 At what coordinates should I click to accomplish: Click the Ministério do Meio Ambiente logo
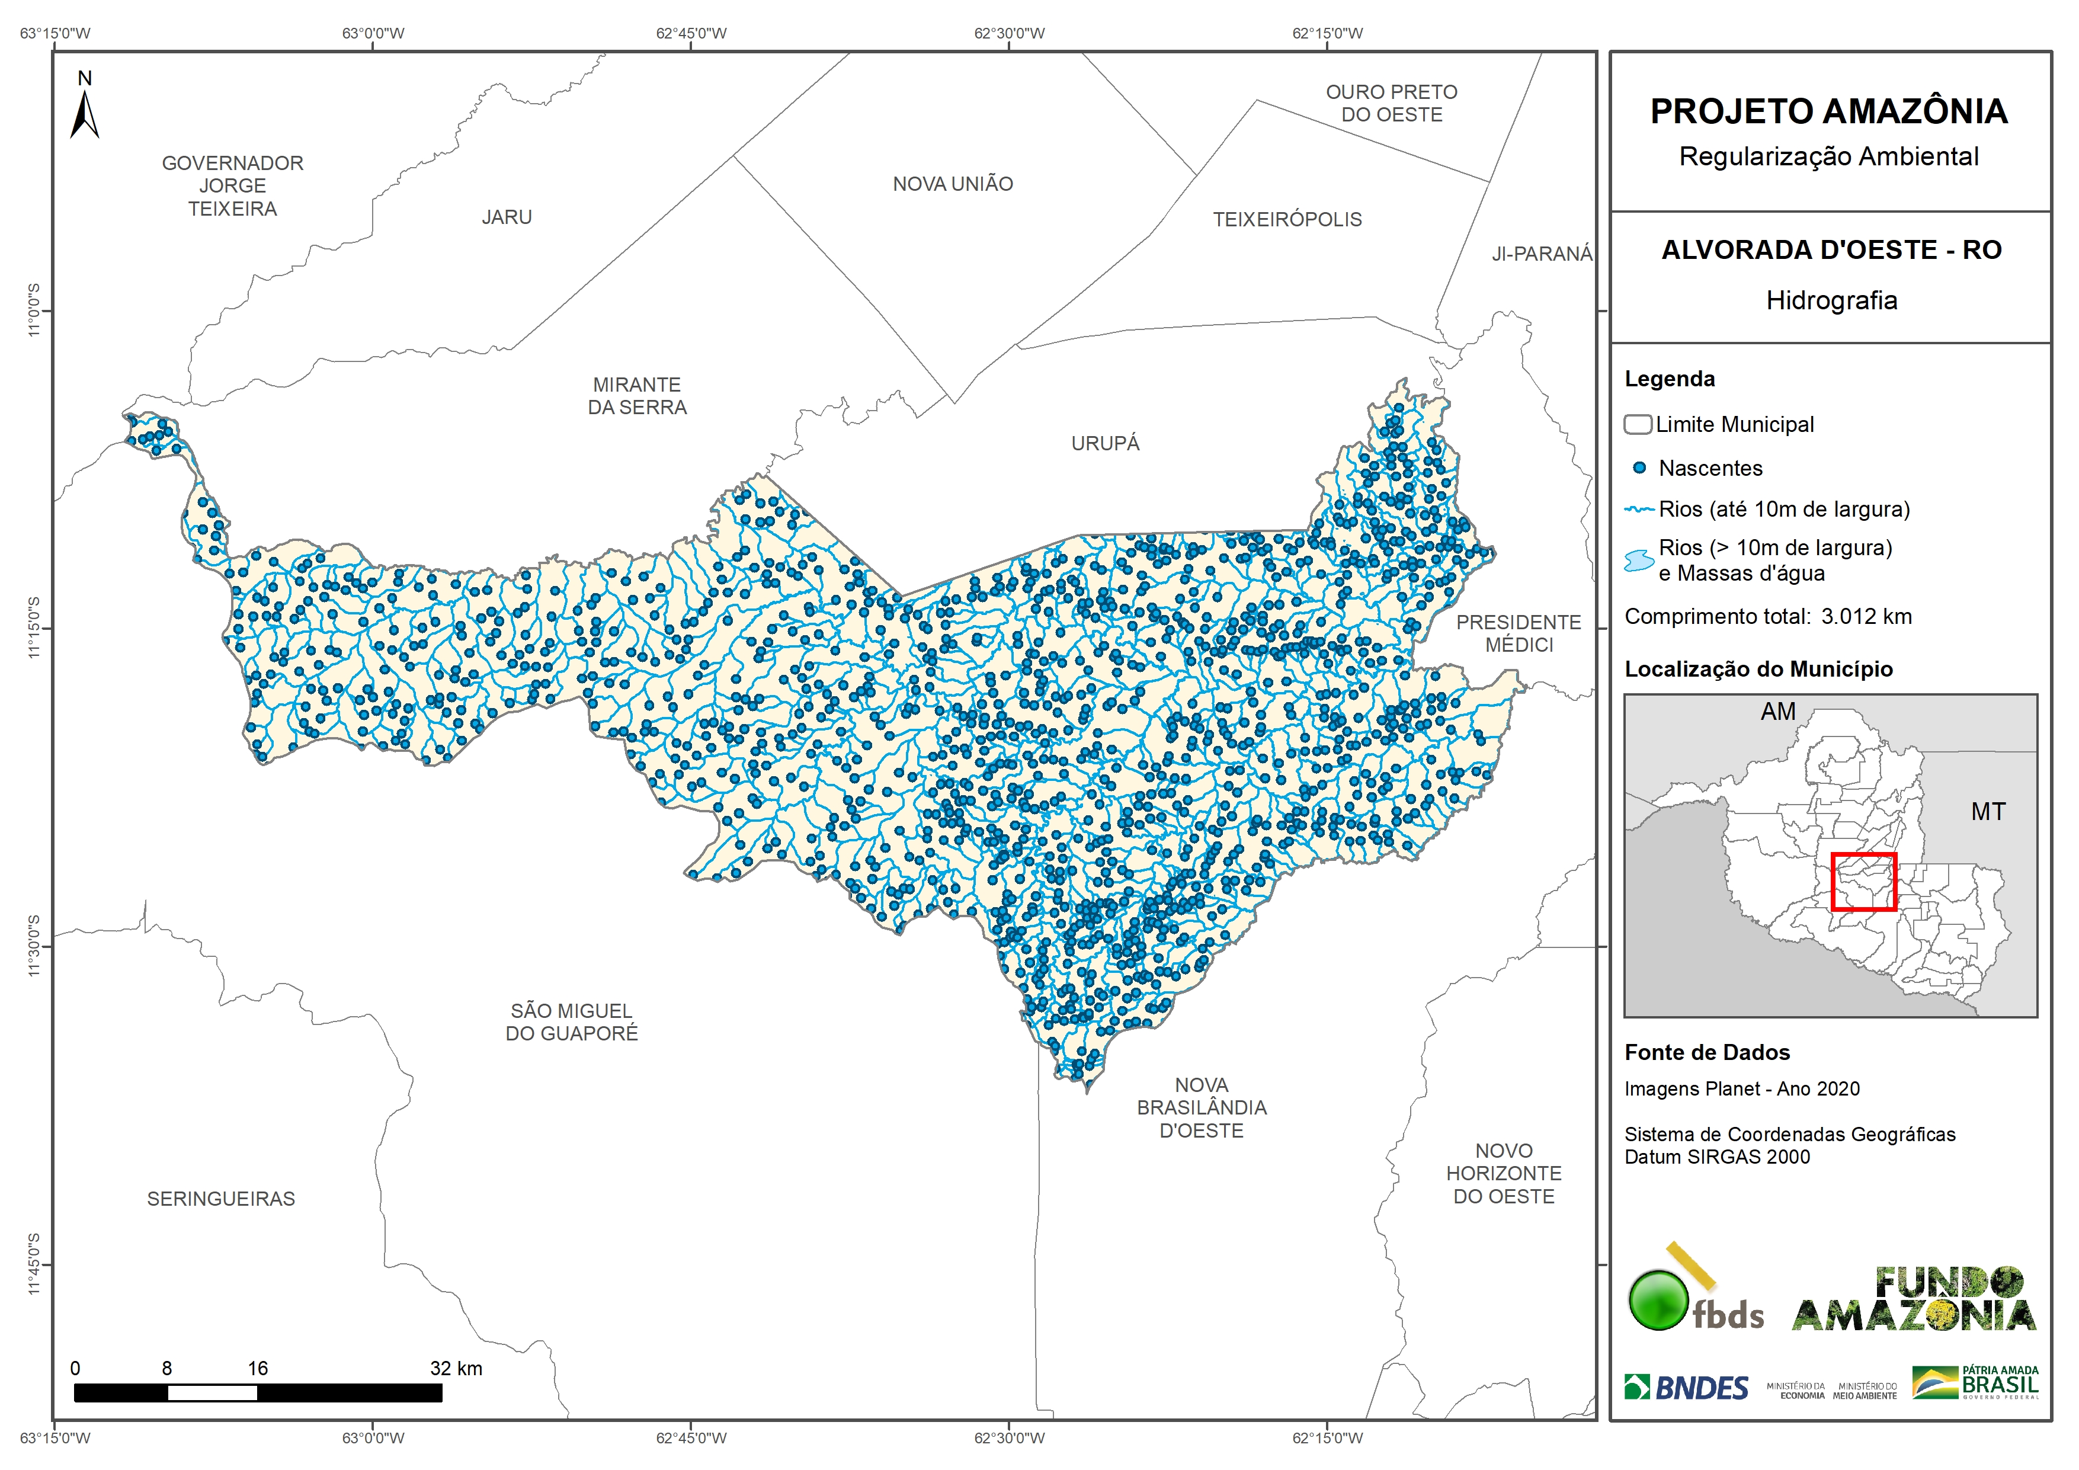pyautogui.click(x=1865, y=1391)
